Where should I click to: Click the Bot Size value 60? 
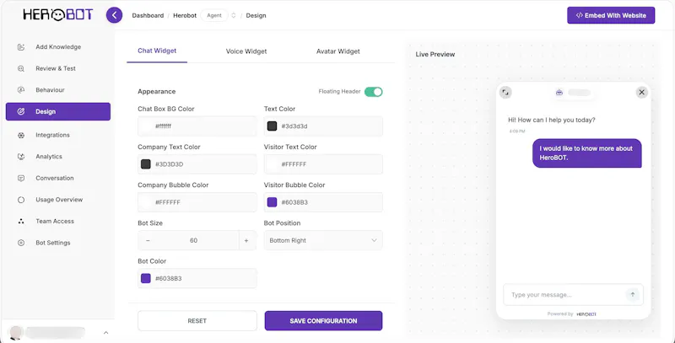click(x=194, y=241)
